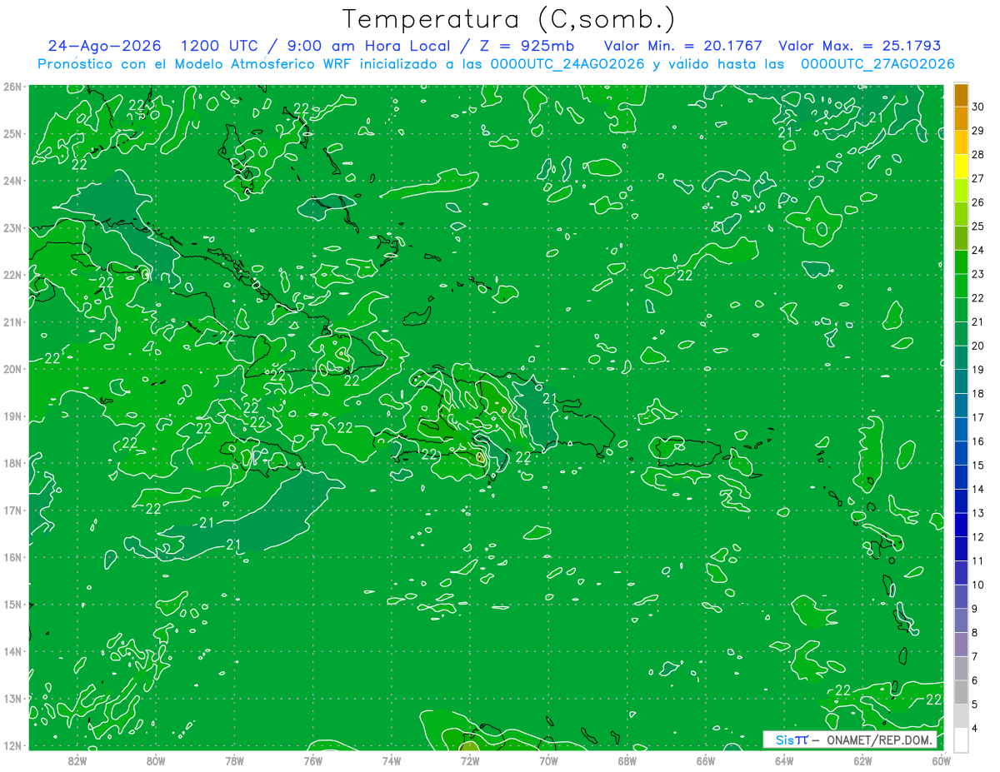1000x772 pixels.
Task: Pick the orange legend swatch between 29 and 30
Action: click(961, 118)
